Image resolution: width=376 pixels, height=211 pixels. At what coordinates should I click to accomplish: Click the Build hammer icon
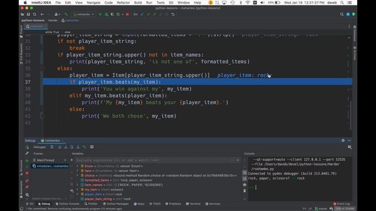tap(66, 14)
